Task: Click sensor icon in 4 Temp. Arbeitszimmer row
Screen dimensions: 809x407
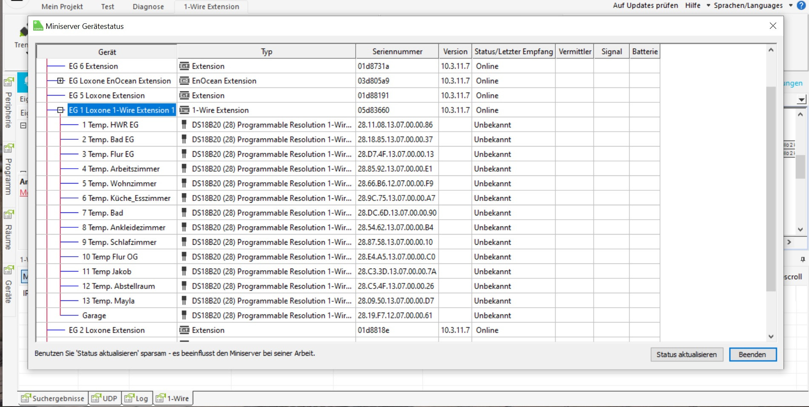Action: pyautogui.click(x=184, y=169)
